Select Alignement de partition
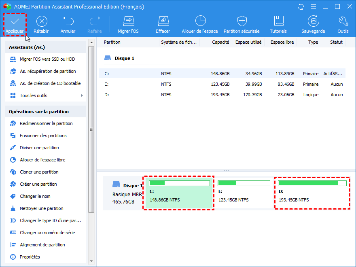Screen dimensions: 356x267 [x=45, y=245]
